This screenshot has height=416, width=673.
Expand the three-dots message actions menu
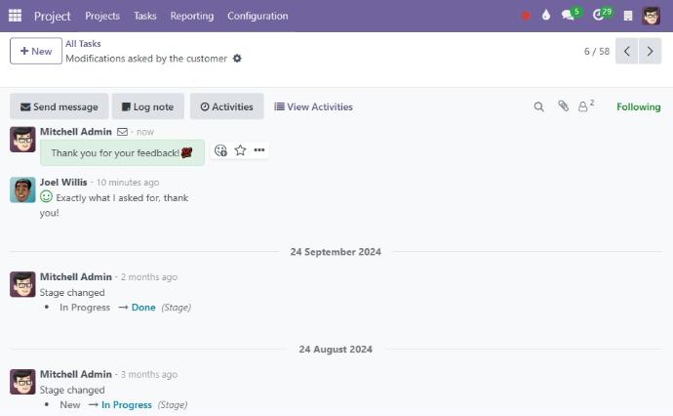tap(259, 150)
